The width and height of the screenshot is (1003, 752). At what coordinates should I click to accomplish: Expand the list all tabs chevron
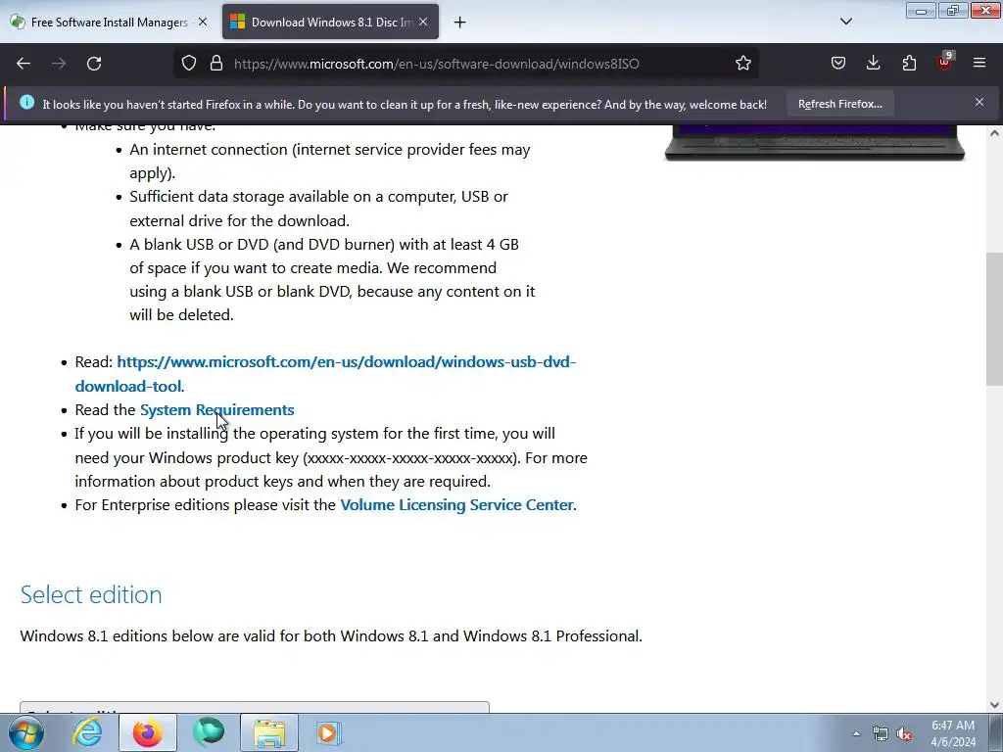pyautogui.click(x=845, y=22)
